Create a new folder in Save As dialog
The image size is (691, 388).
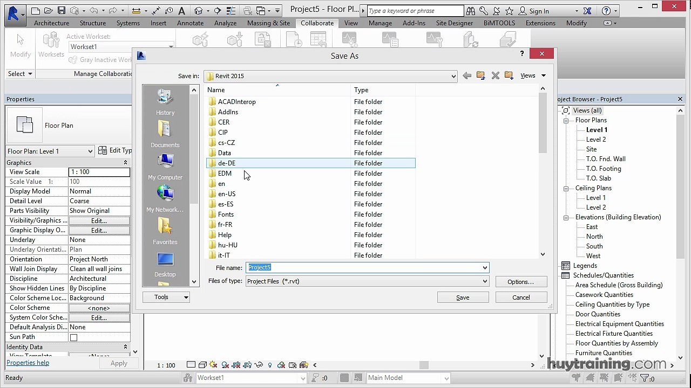pos(509,75)
